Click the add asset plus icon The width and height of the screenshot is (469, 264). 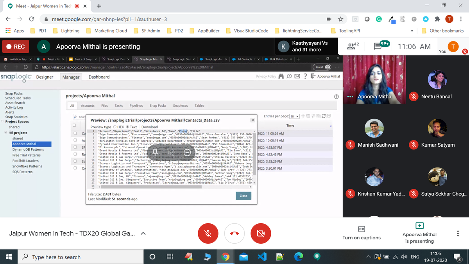[303, 116]
